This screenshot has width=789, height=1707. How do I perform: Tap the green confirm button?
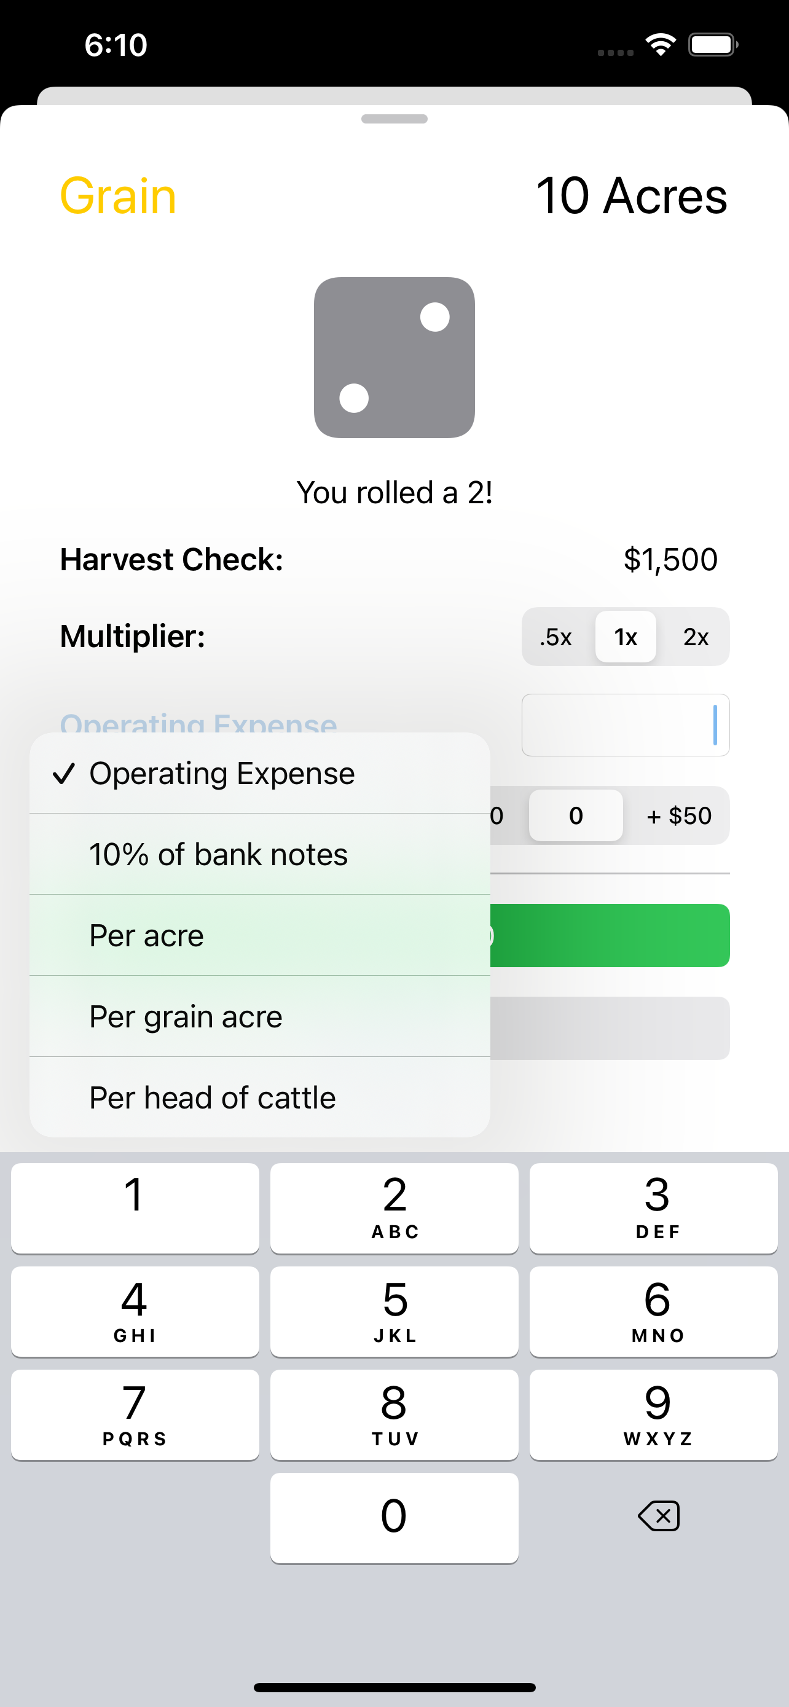tap(610, 935)
